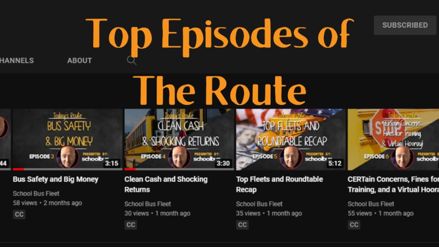Image resolution: width=439 pixels, height=247 pixels.
Task: Click CC badge under CERTain Concerns video
Action: click(354, 225)
